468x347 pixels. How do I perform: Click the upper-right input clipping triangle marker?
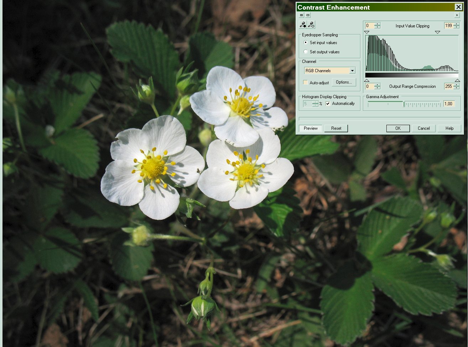pos(437,32)
